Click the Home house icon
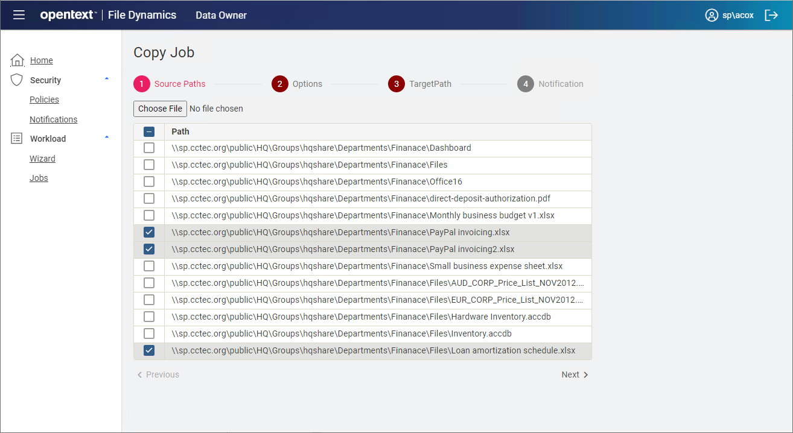This screenshot has height=433, width=793. point(18,60)
